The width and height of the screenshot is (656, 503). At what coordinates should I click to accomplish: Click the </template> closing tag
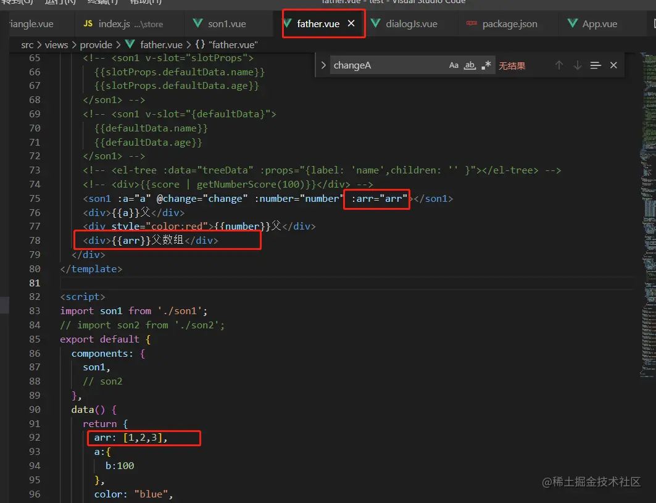click(91, 268)
